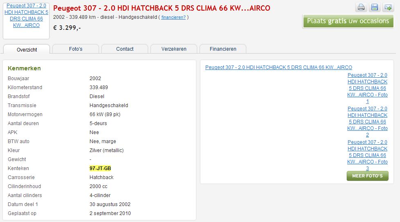Select the Bouwjaar value 2002
Screen dimensions: 400x222
coord(95,78)
